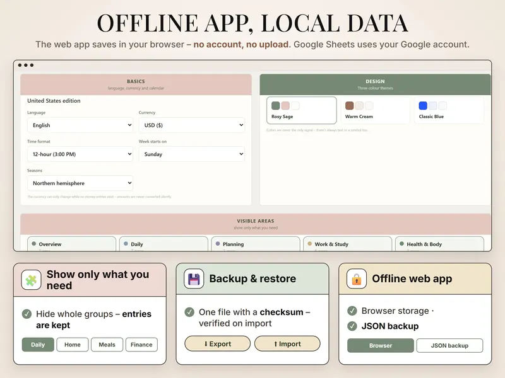Click Backup & restore heading
The image size is (505, 378).
pos(252,278)
